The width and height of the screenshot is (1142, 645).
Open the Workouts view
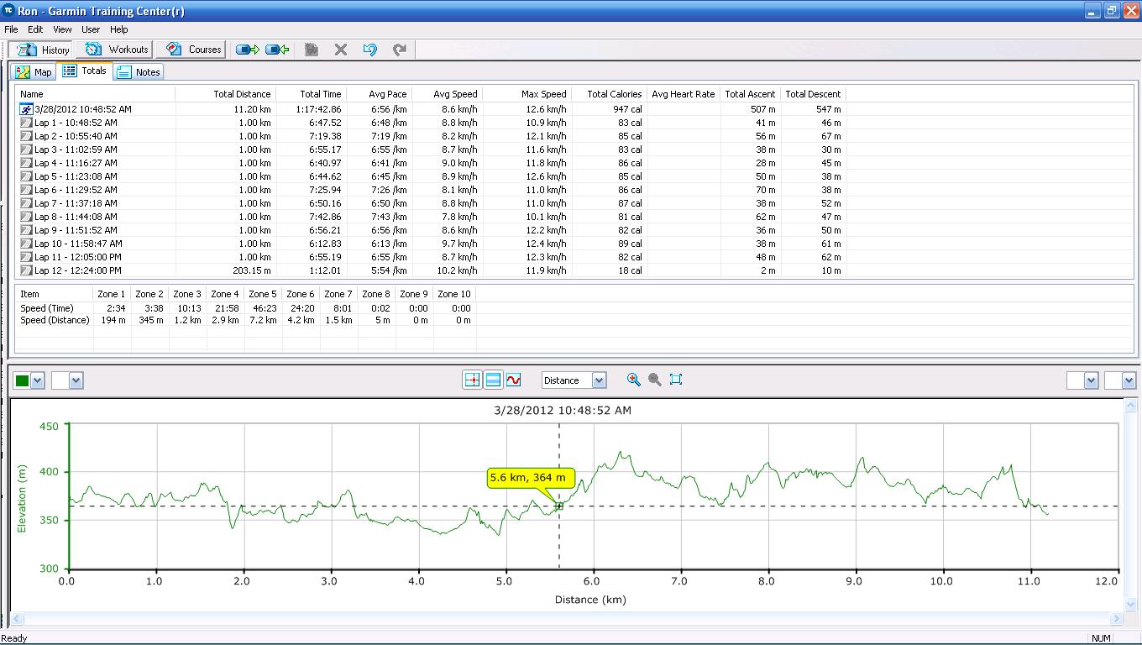(x=117, y=50)
